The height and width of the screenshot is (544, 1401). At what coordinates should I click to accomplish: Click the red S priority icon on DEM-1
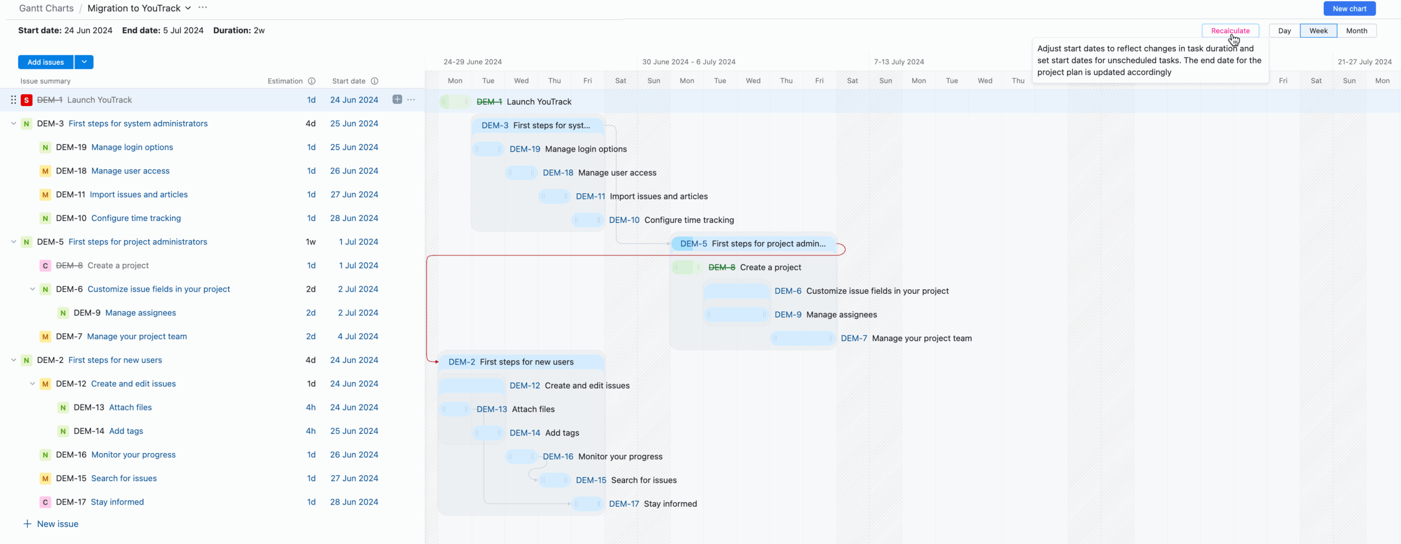(26, 100)
